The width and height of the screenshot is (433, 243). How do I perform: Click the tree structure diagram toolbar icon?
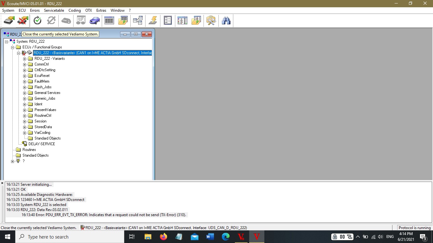[138, 21]
